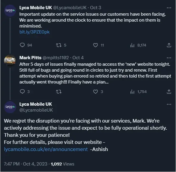Open more options on Lyca's reply to Mark
Viewport: 176px width, 172px height.
(x=169, y=105)
